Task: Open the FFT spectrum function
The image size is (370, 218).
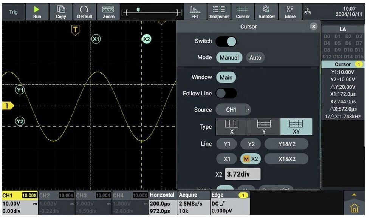Action: coord(195,12)
